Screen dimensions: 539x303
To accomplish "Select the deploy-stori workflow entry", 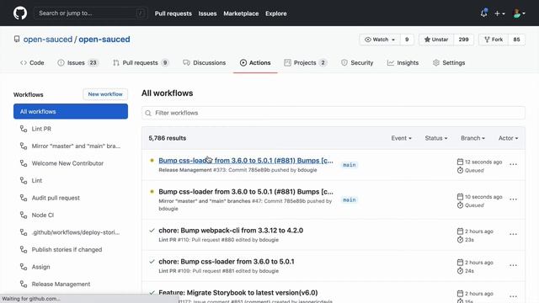I will (71, 232).
